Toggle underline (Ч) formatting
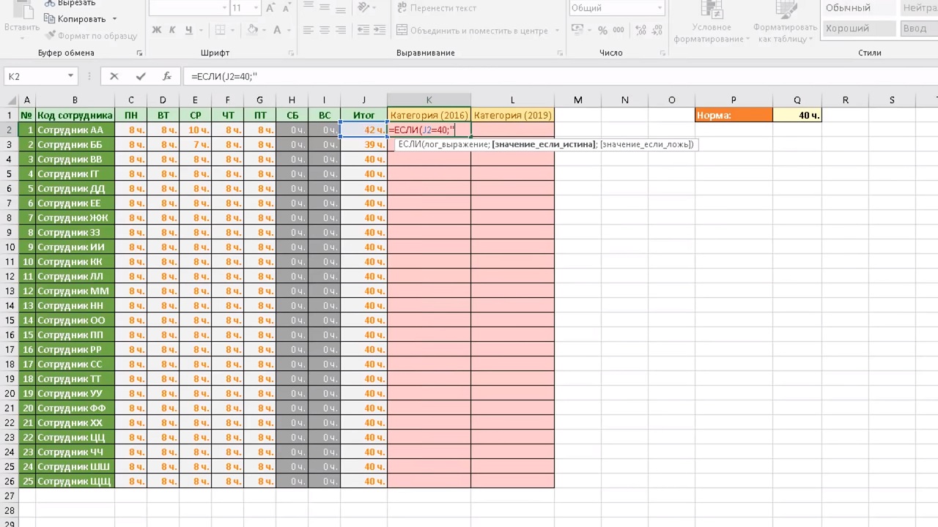 point(189,31)
